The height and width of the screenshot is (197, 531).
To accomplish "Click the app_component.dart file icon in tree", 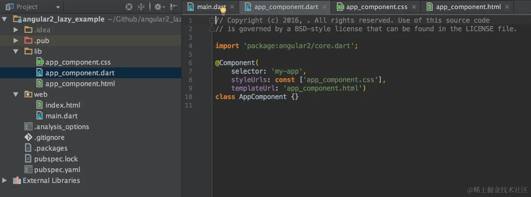I will click(39, 73).
